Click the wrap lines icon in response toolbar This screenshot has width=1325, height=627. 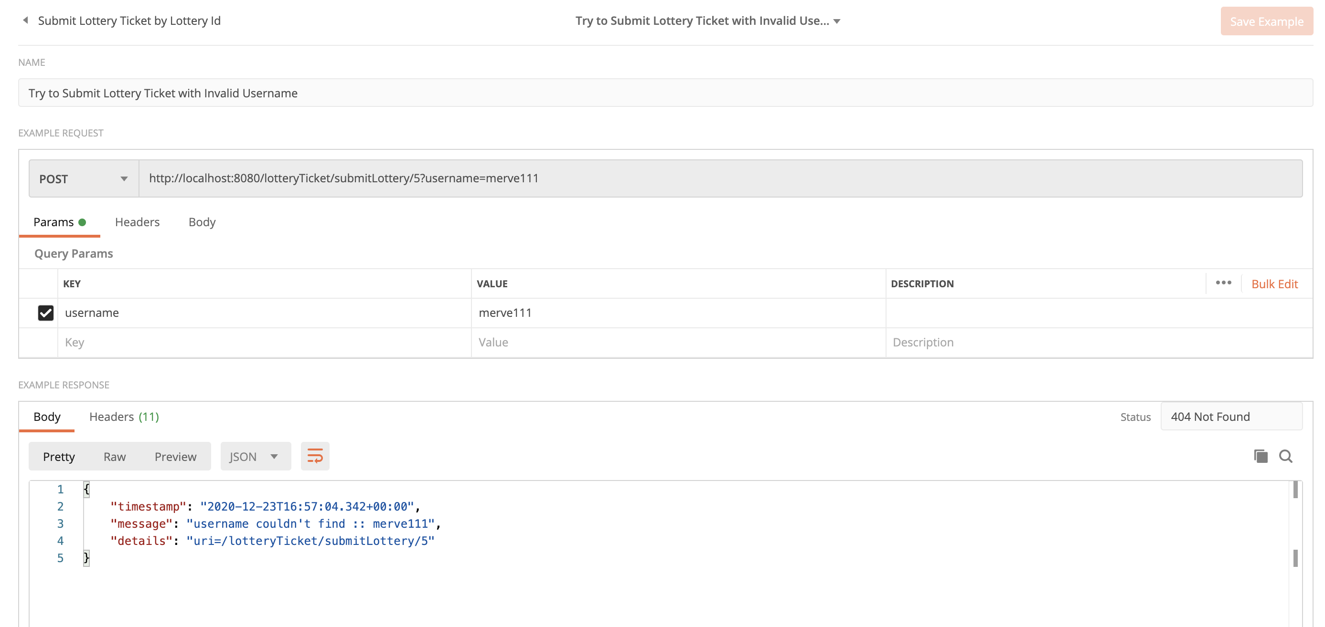click(315, 456)
